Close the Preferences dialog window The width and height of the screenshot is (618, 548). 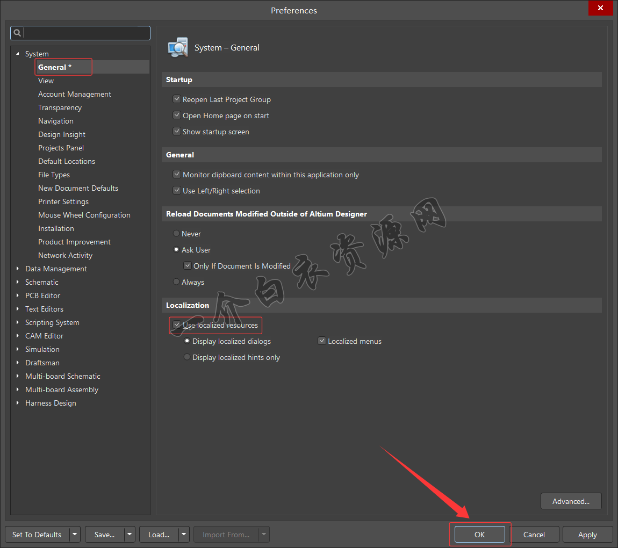(x=604, y=9)
